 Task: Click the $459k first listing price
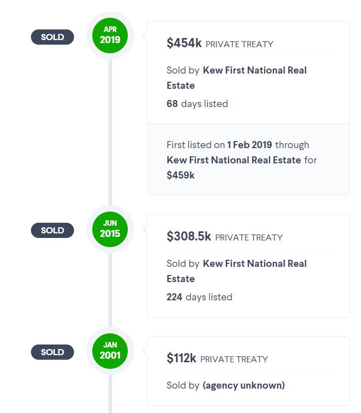coord(181,175)
